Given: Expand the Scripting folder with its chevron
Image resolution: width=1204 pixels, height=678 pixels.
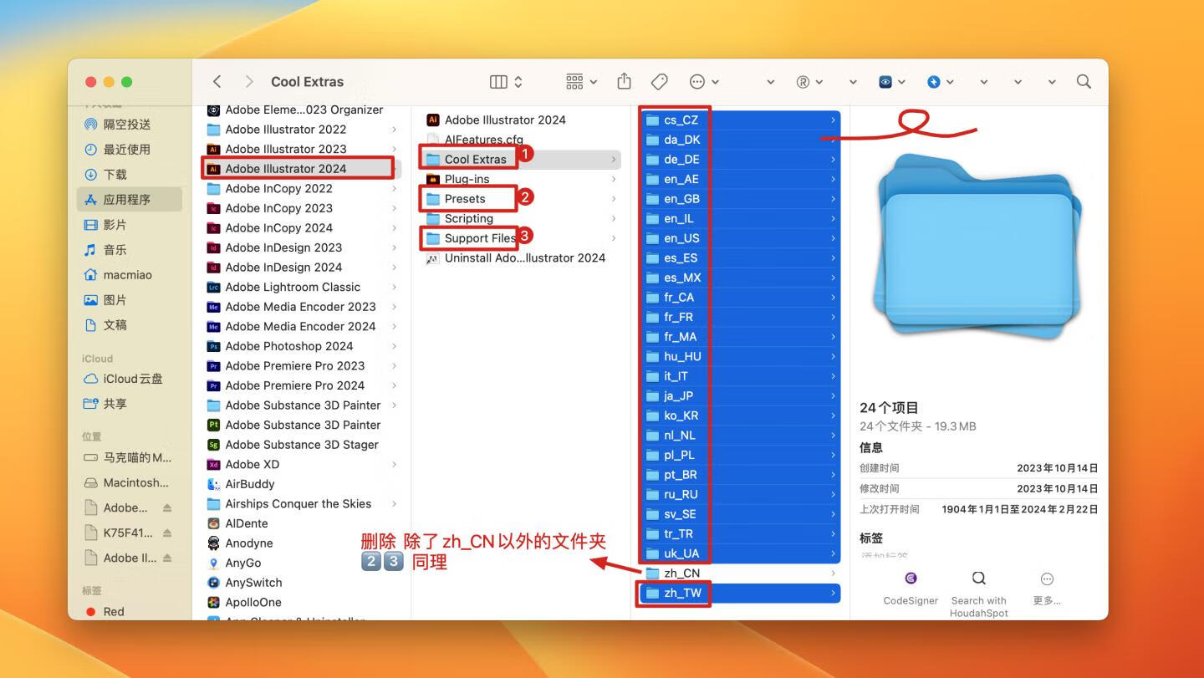Looking at the screenshot, I should click(x=614, y=218).
